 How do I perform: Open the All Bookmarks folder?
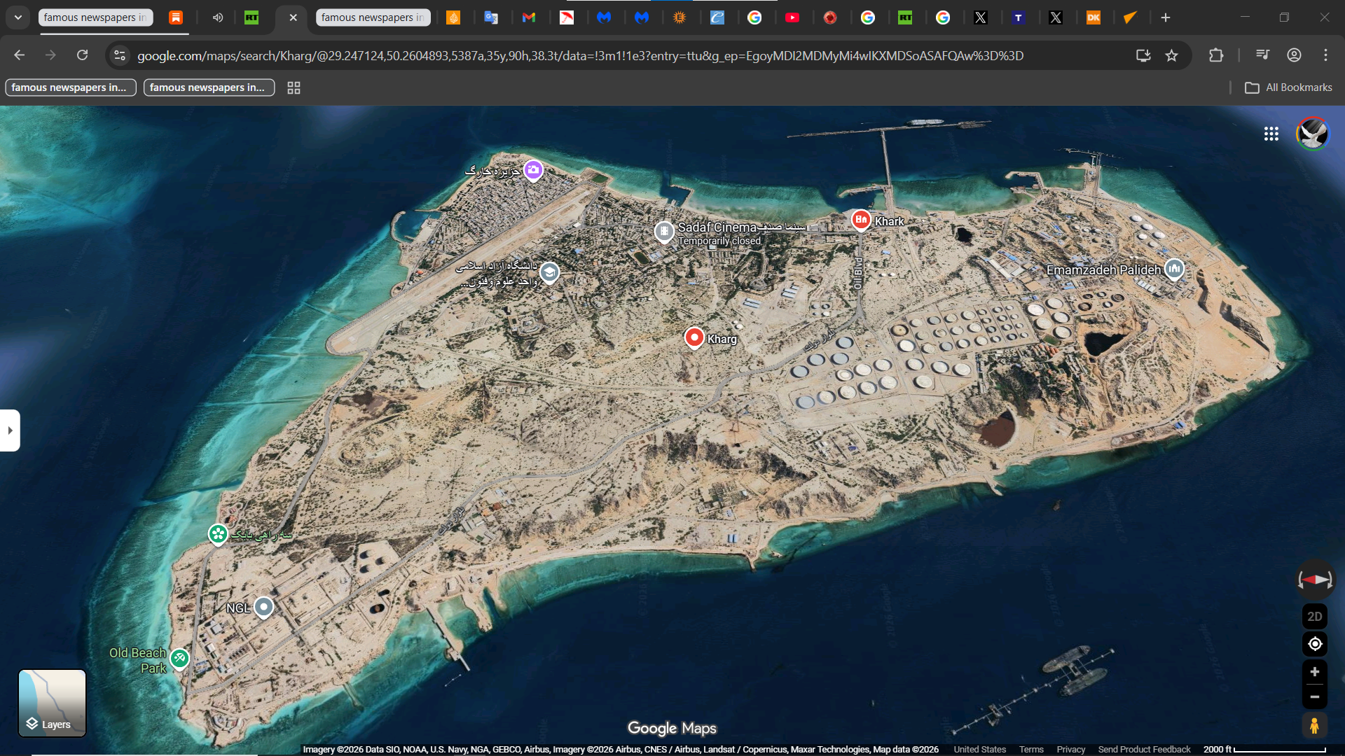[1288, 87]
